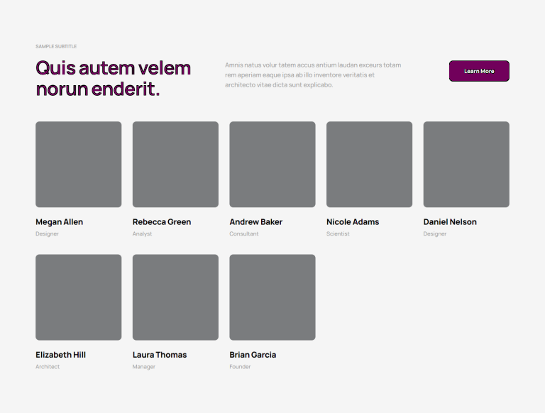Click Manager role under Laura Thomas

point(143,367)
